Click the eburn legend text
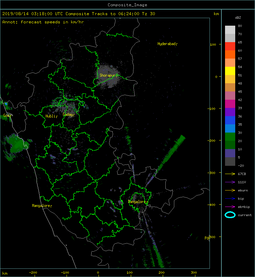Screen dimensions: 255x277 [243, 190]
